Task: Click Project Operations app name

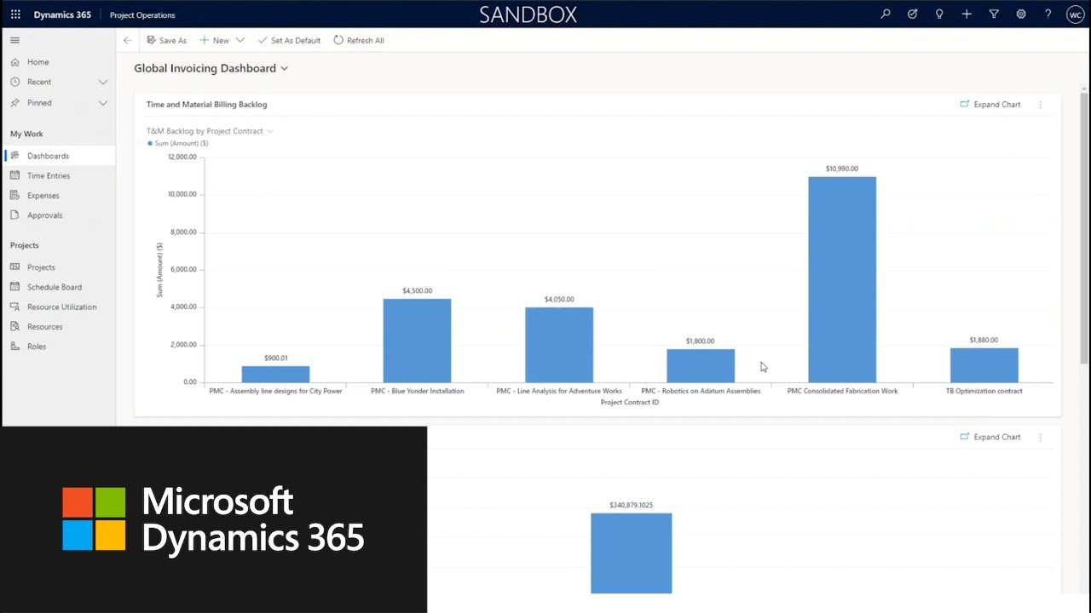Action: coord(142,14)
